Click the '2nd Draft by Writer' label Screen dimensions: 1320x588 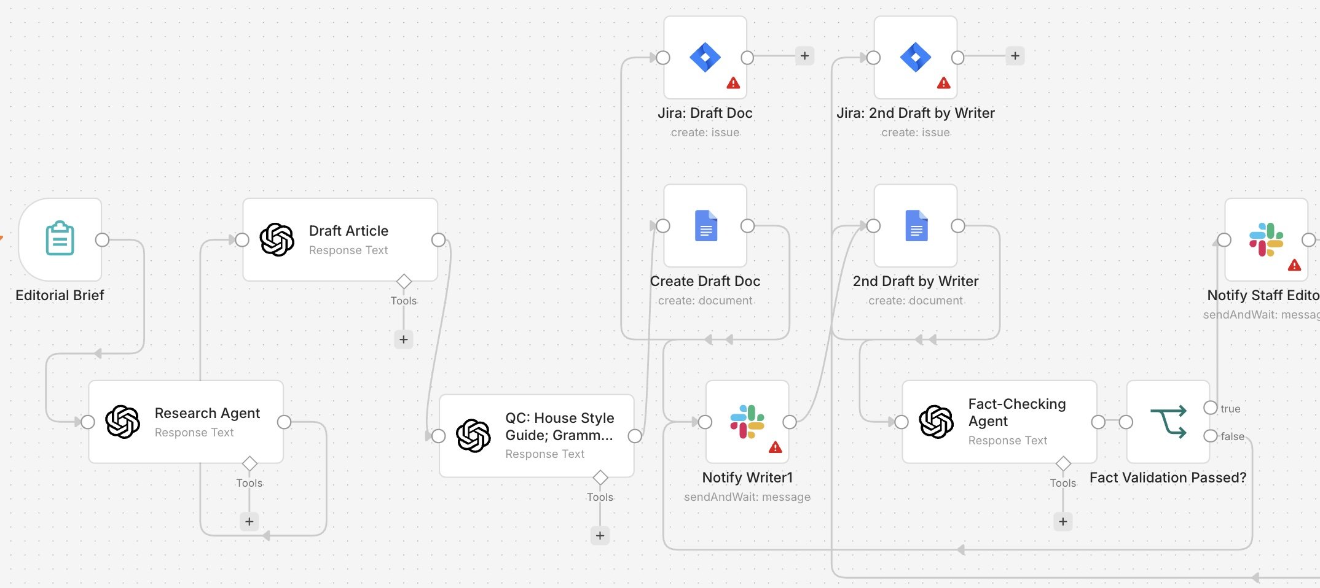(916, 281)
